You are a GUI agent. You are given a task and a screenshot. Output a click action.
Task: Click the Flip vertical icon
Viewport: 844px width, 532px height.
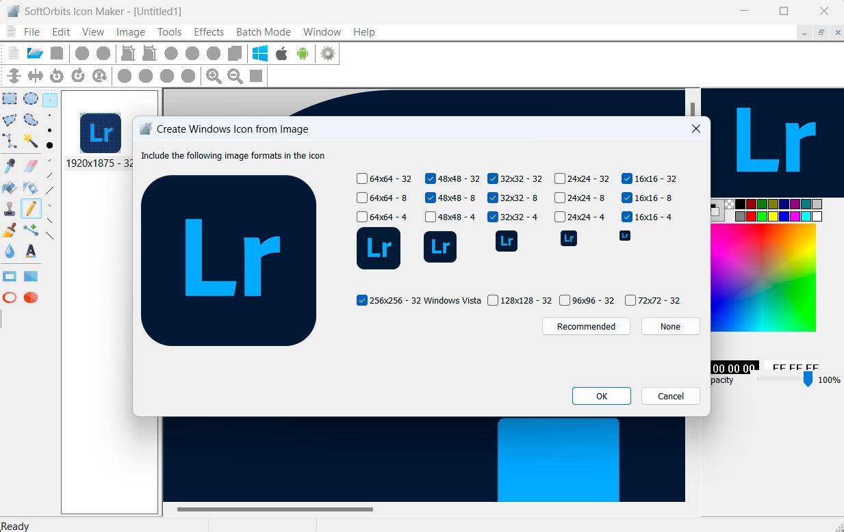14,76
